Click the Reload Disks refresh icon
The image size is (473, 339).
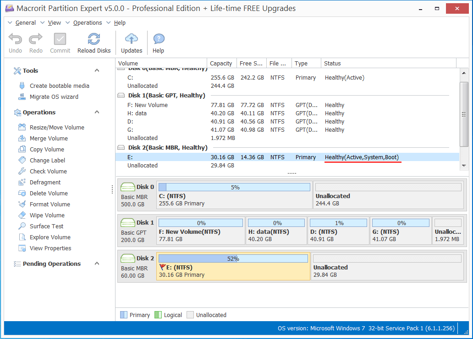[94, 39]
